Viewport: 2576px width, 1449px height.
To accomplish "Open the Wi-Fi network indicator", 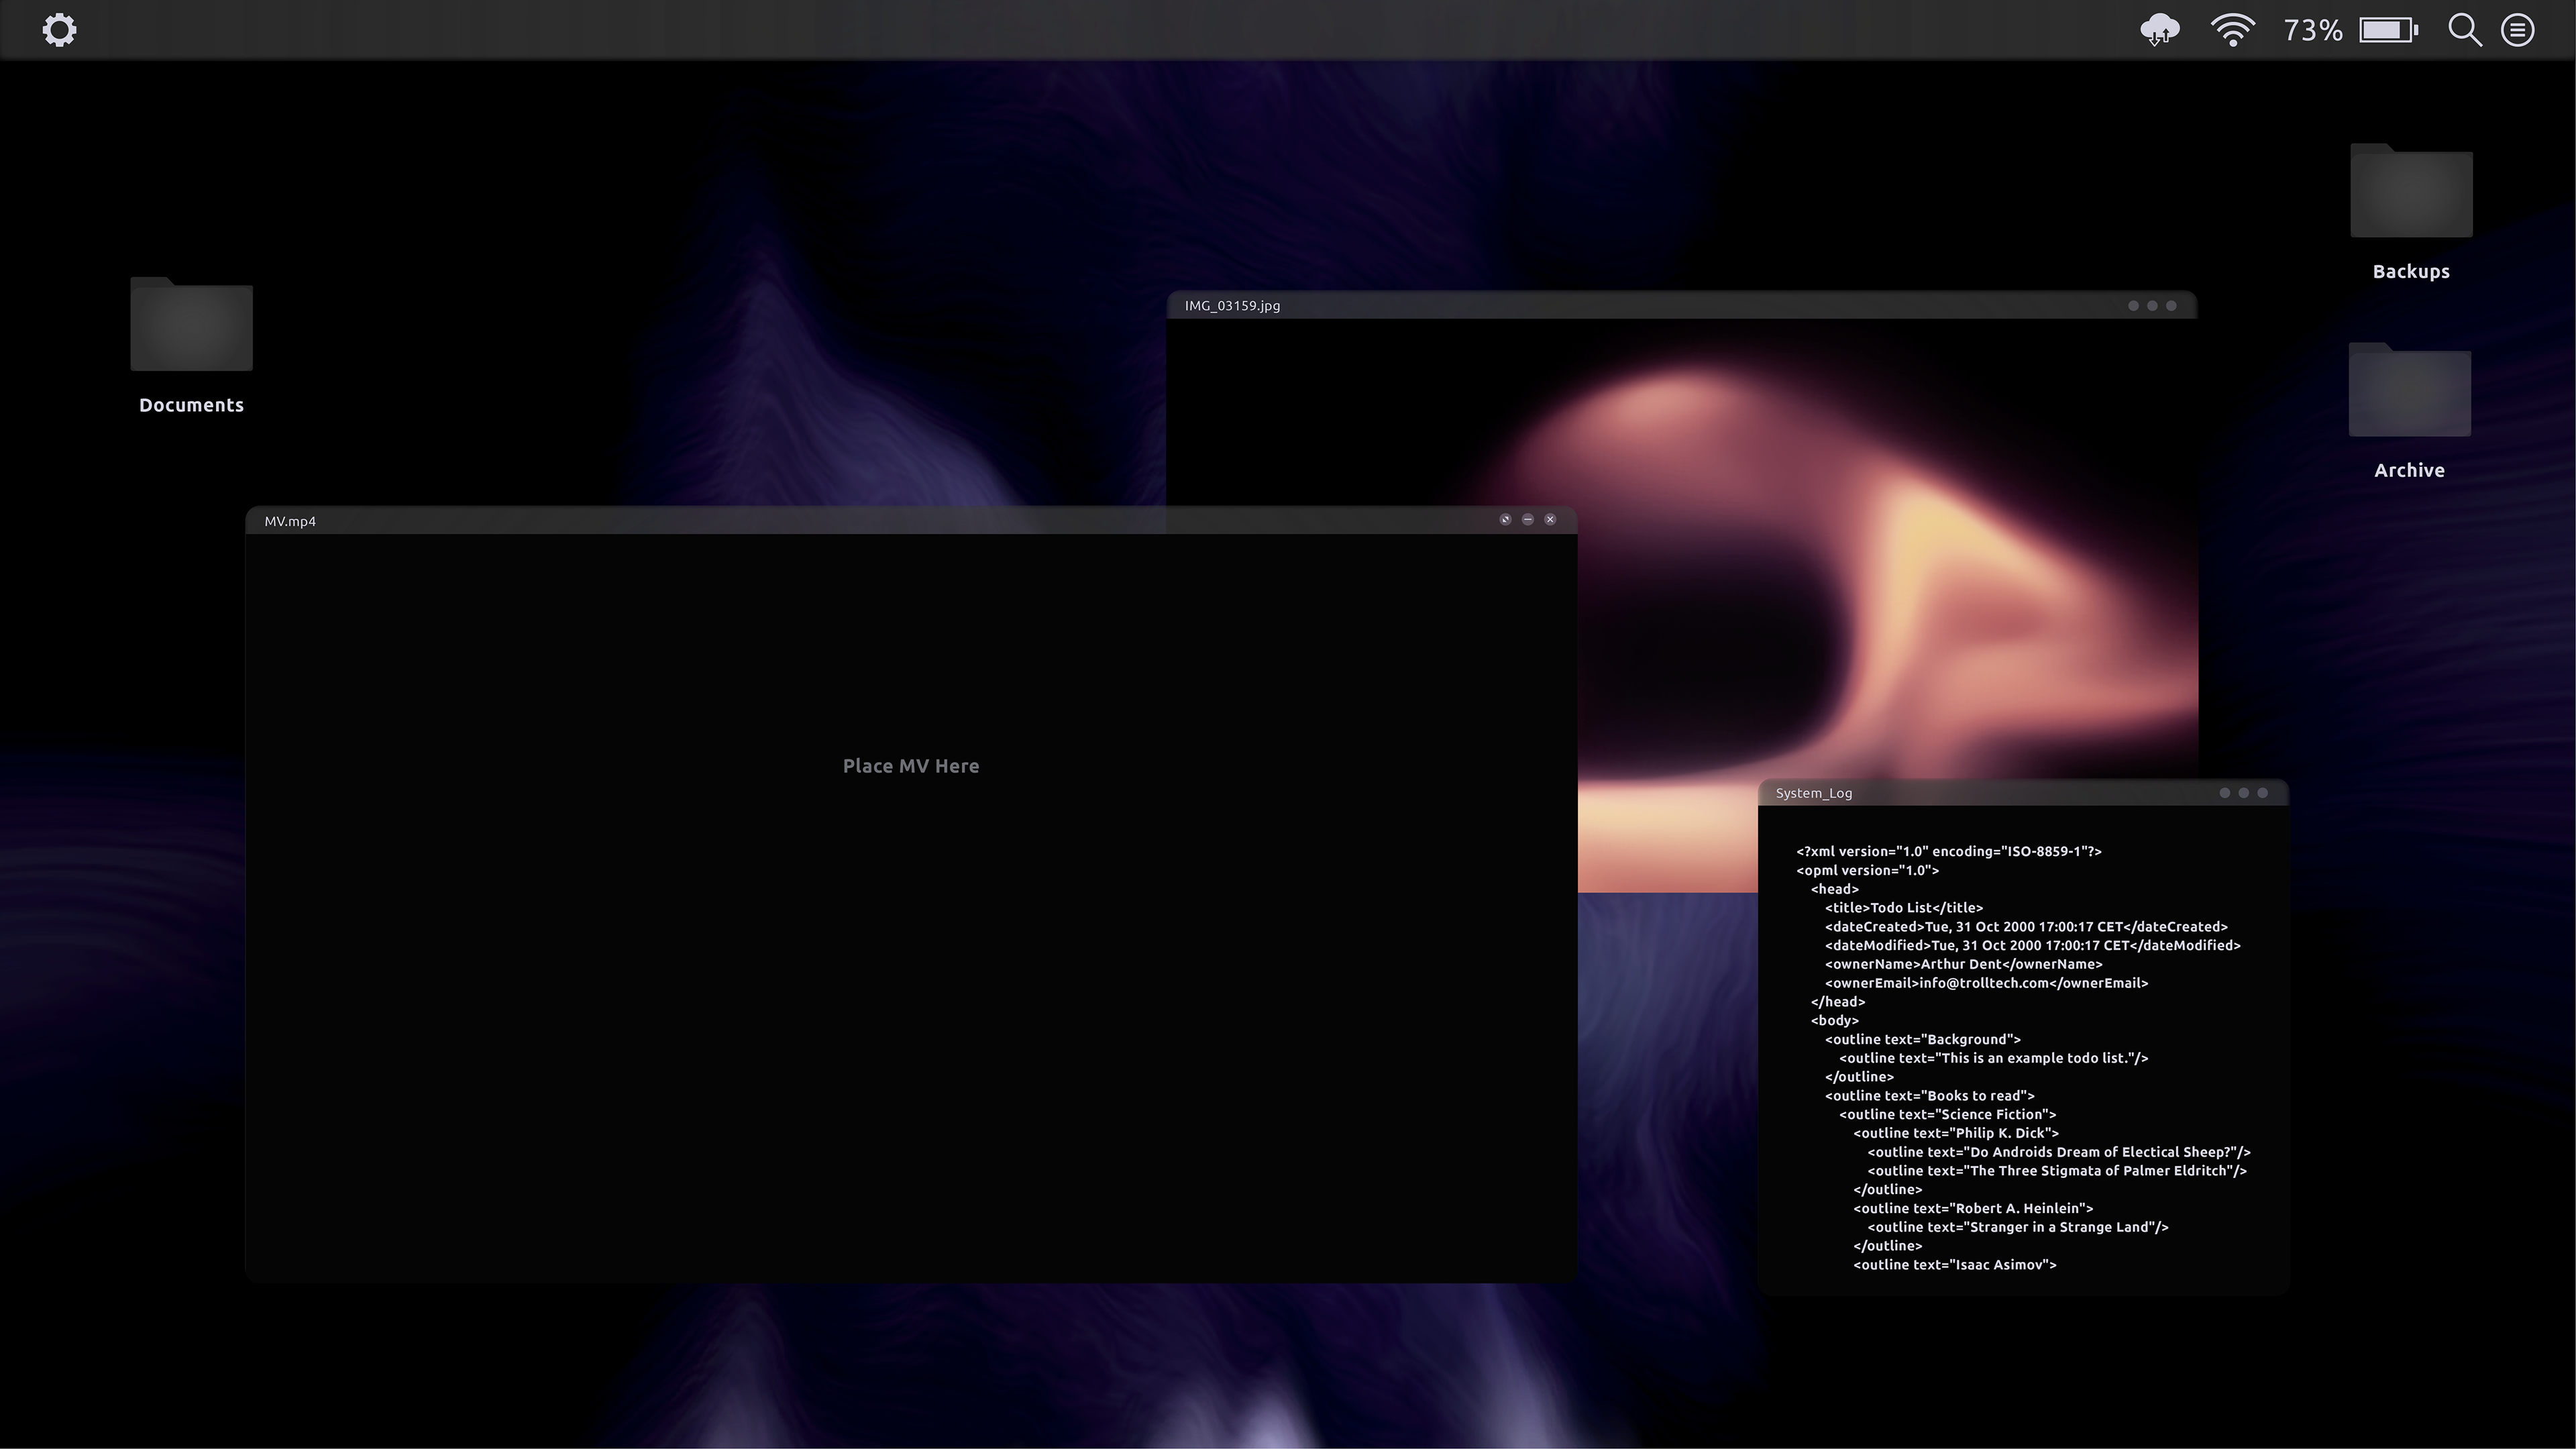I will point(2232,30).
